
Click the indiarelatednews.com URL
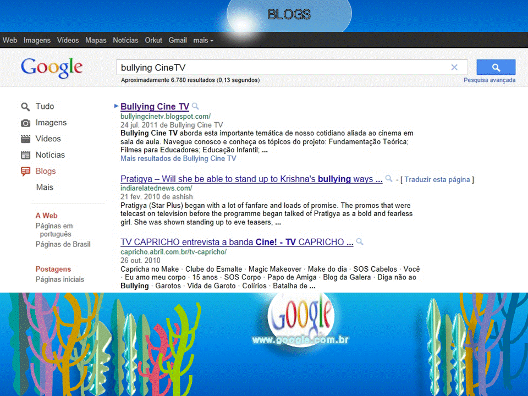click(x=156, y=188)
